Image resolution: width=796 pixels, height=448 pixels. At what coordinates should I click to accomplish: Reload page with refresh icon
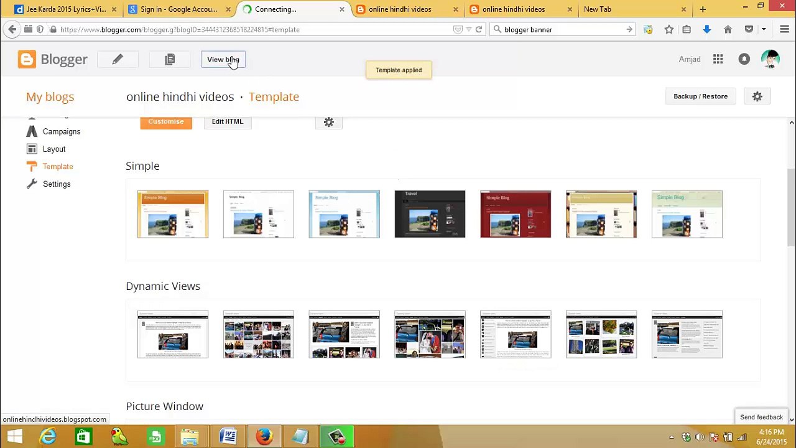[479, 29]
